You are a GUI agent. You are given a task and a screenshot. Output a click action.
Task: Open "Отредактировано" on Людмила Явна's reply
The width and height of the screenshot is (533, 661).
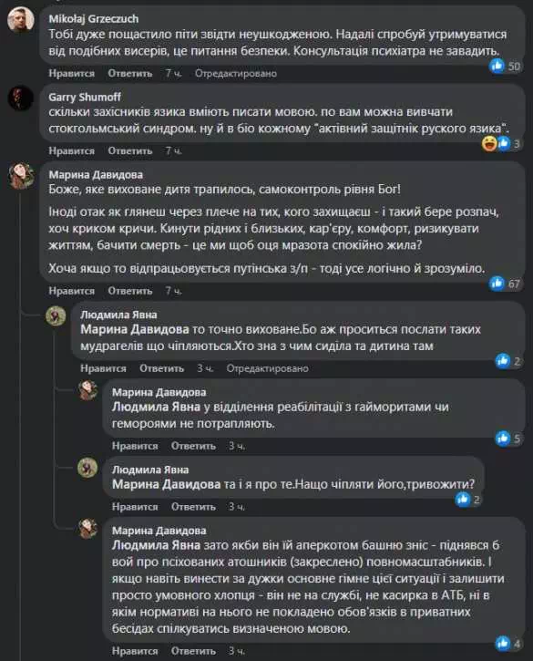click(x=267, y=368)
